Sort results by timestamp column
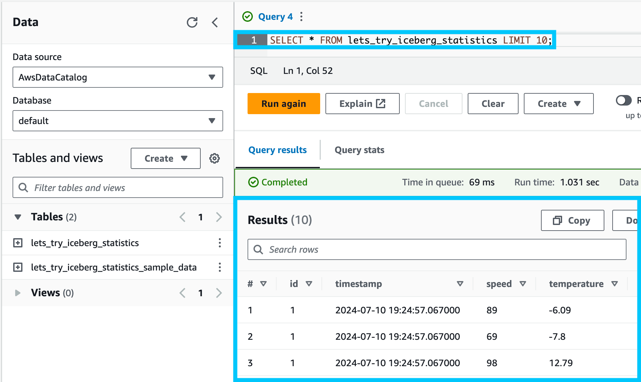Viewport: 641px width, 382px height. [460, 284]
